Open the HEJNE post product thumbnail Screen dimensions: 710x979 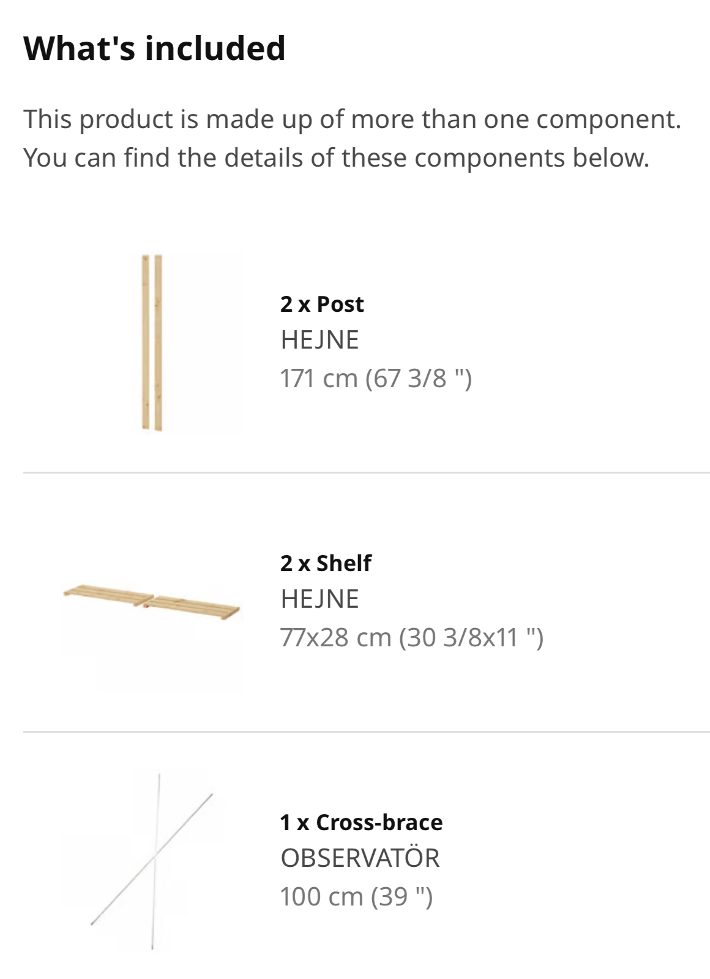[152, 342]
